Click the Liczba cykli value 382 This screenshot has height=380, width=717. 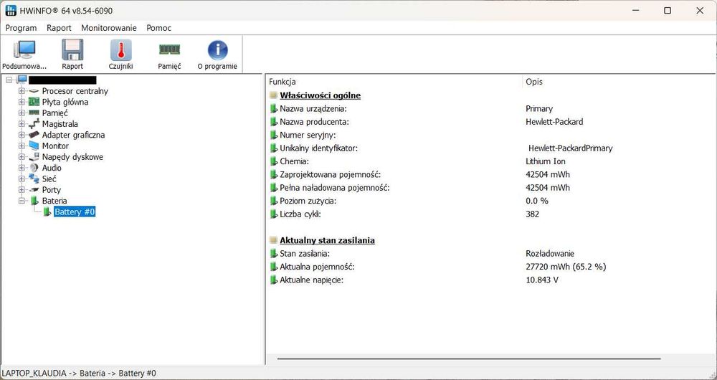532,214
